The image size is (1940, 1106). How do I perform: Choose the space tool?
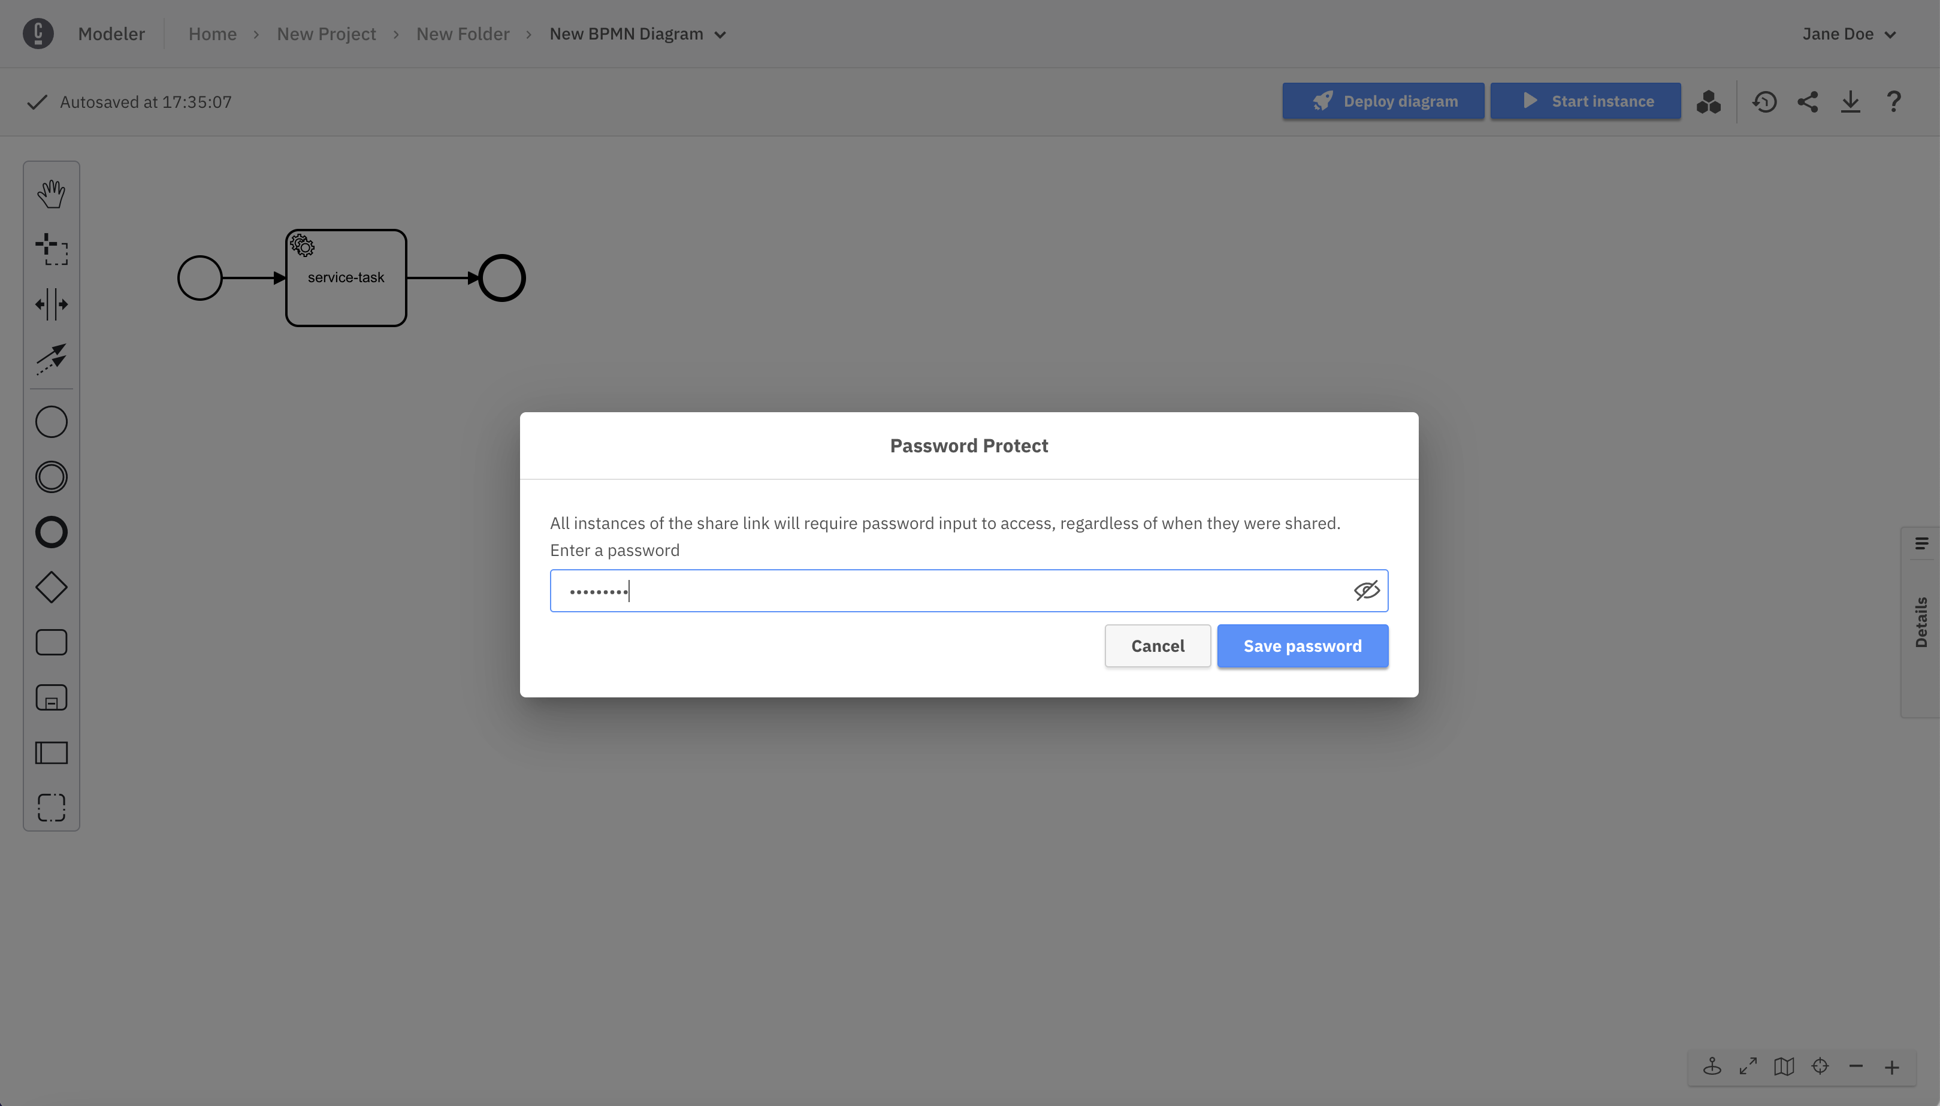(51, 304)
